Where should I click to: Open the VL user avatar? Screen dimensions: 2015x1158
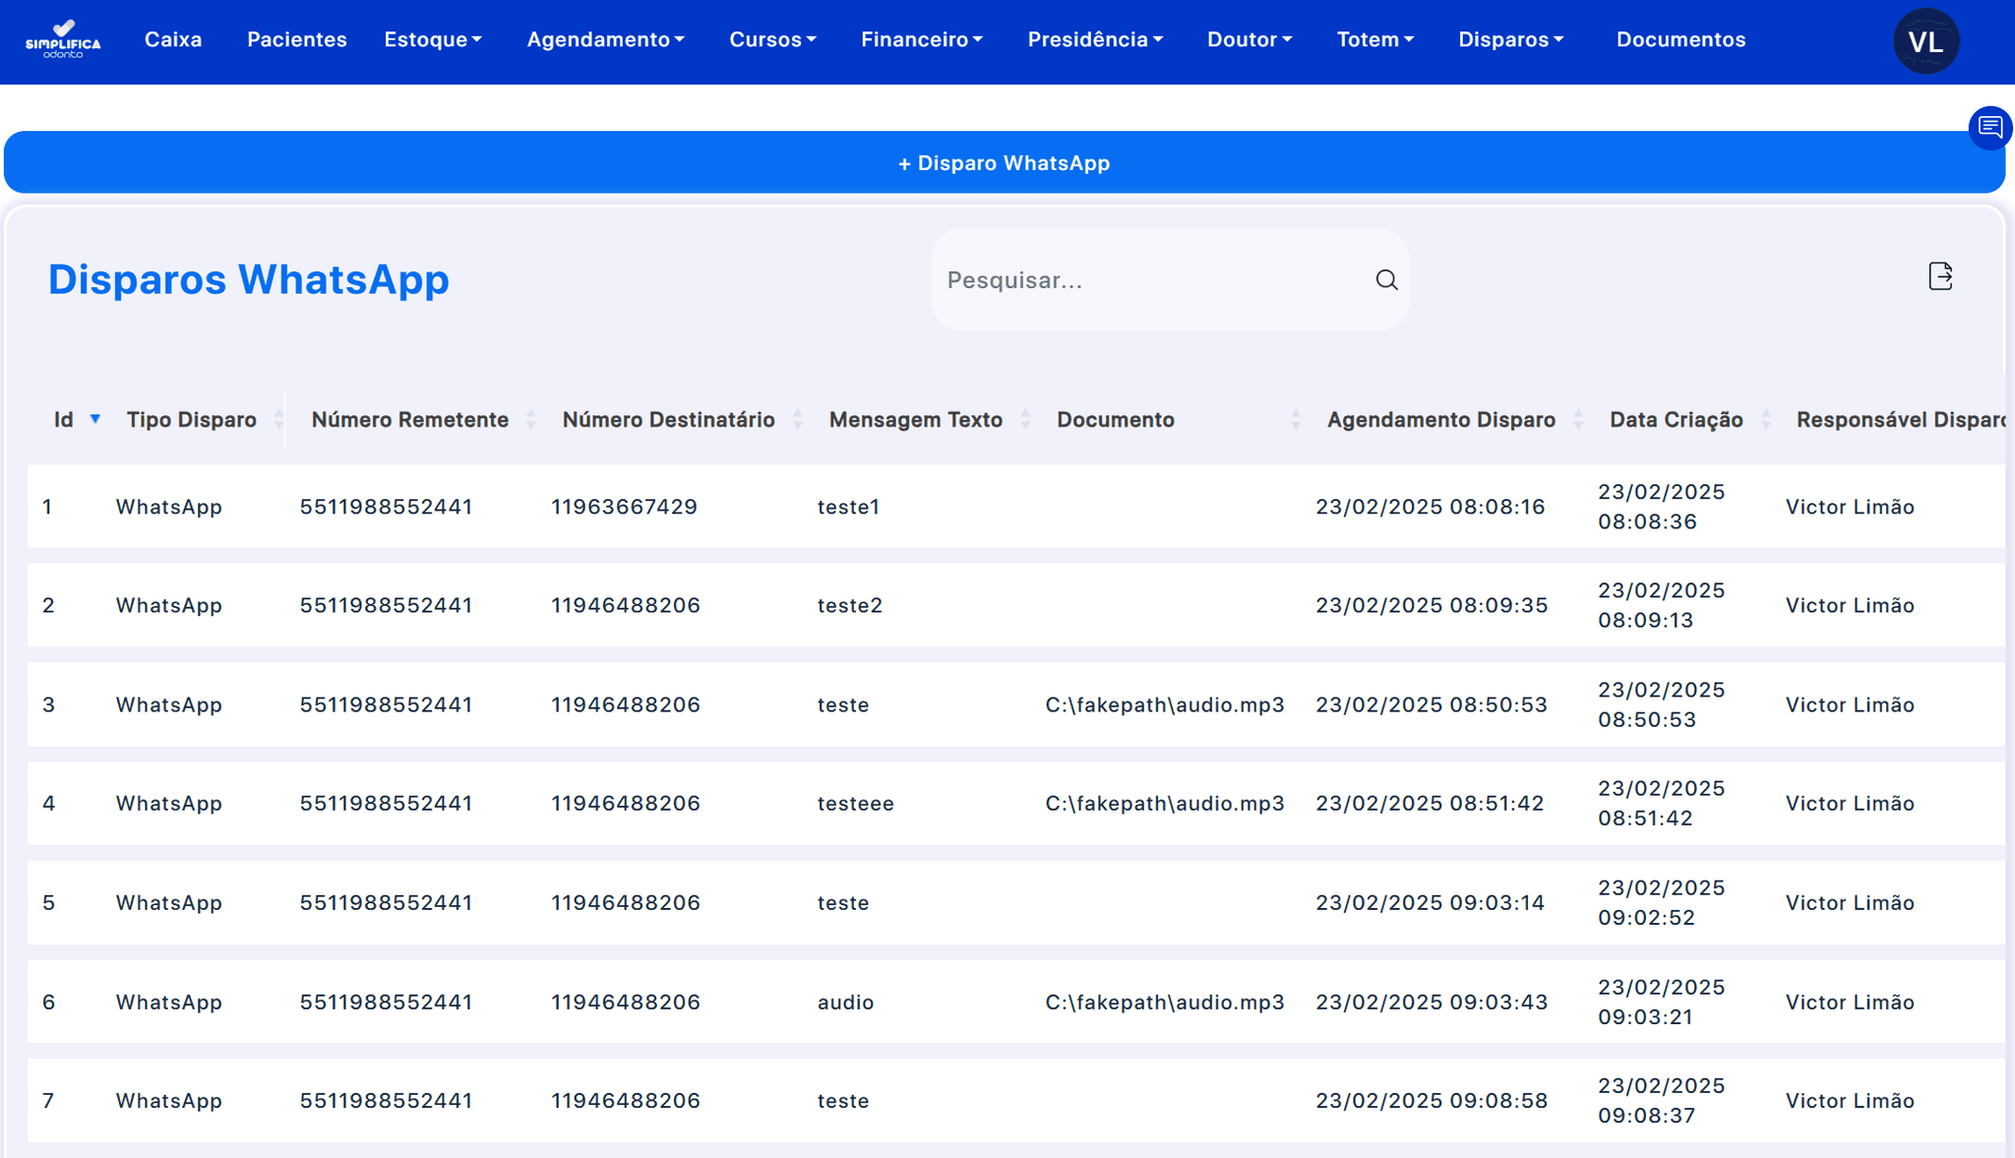point(1925,41)
